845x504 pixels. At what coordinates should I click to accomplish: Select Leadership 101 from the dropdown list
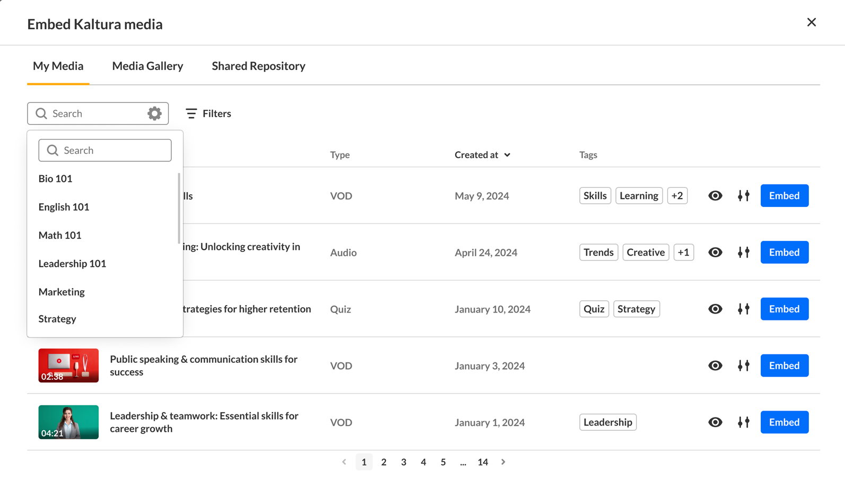[72, 264]
